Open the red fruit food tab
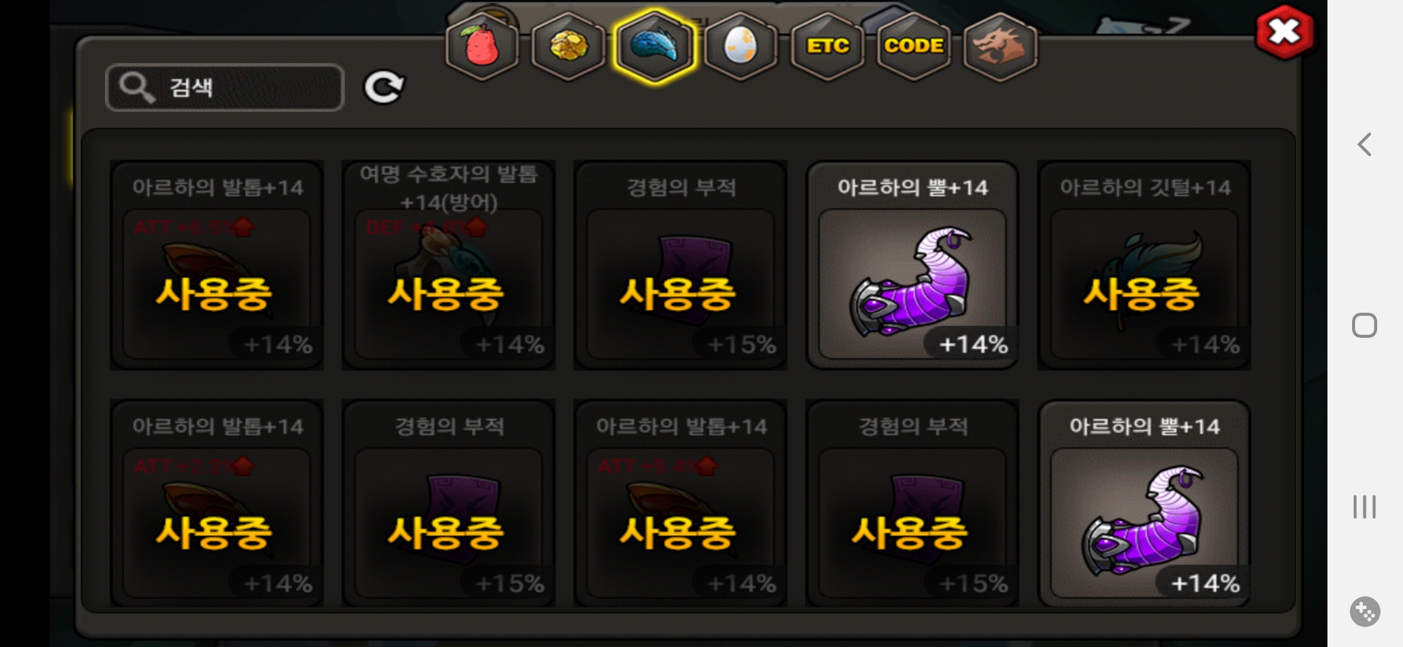This screenshot has height=647, width=1403. coord(482,46)
